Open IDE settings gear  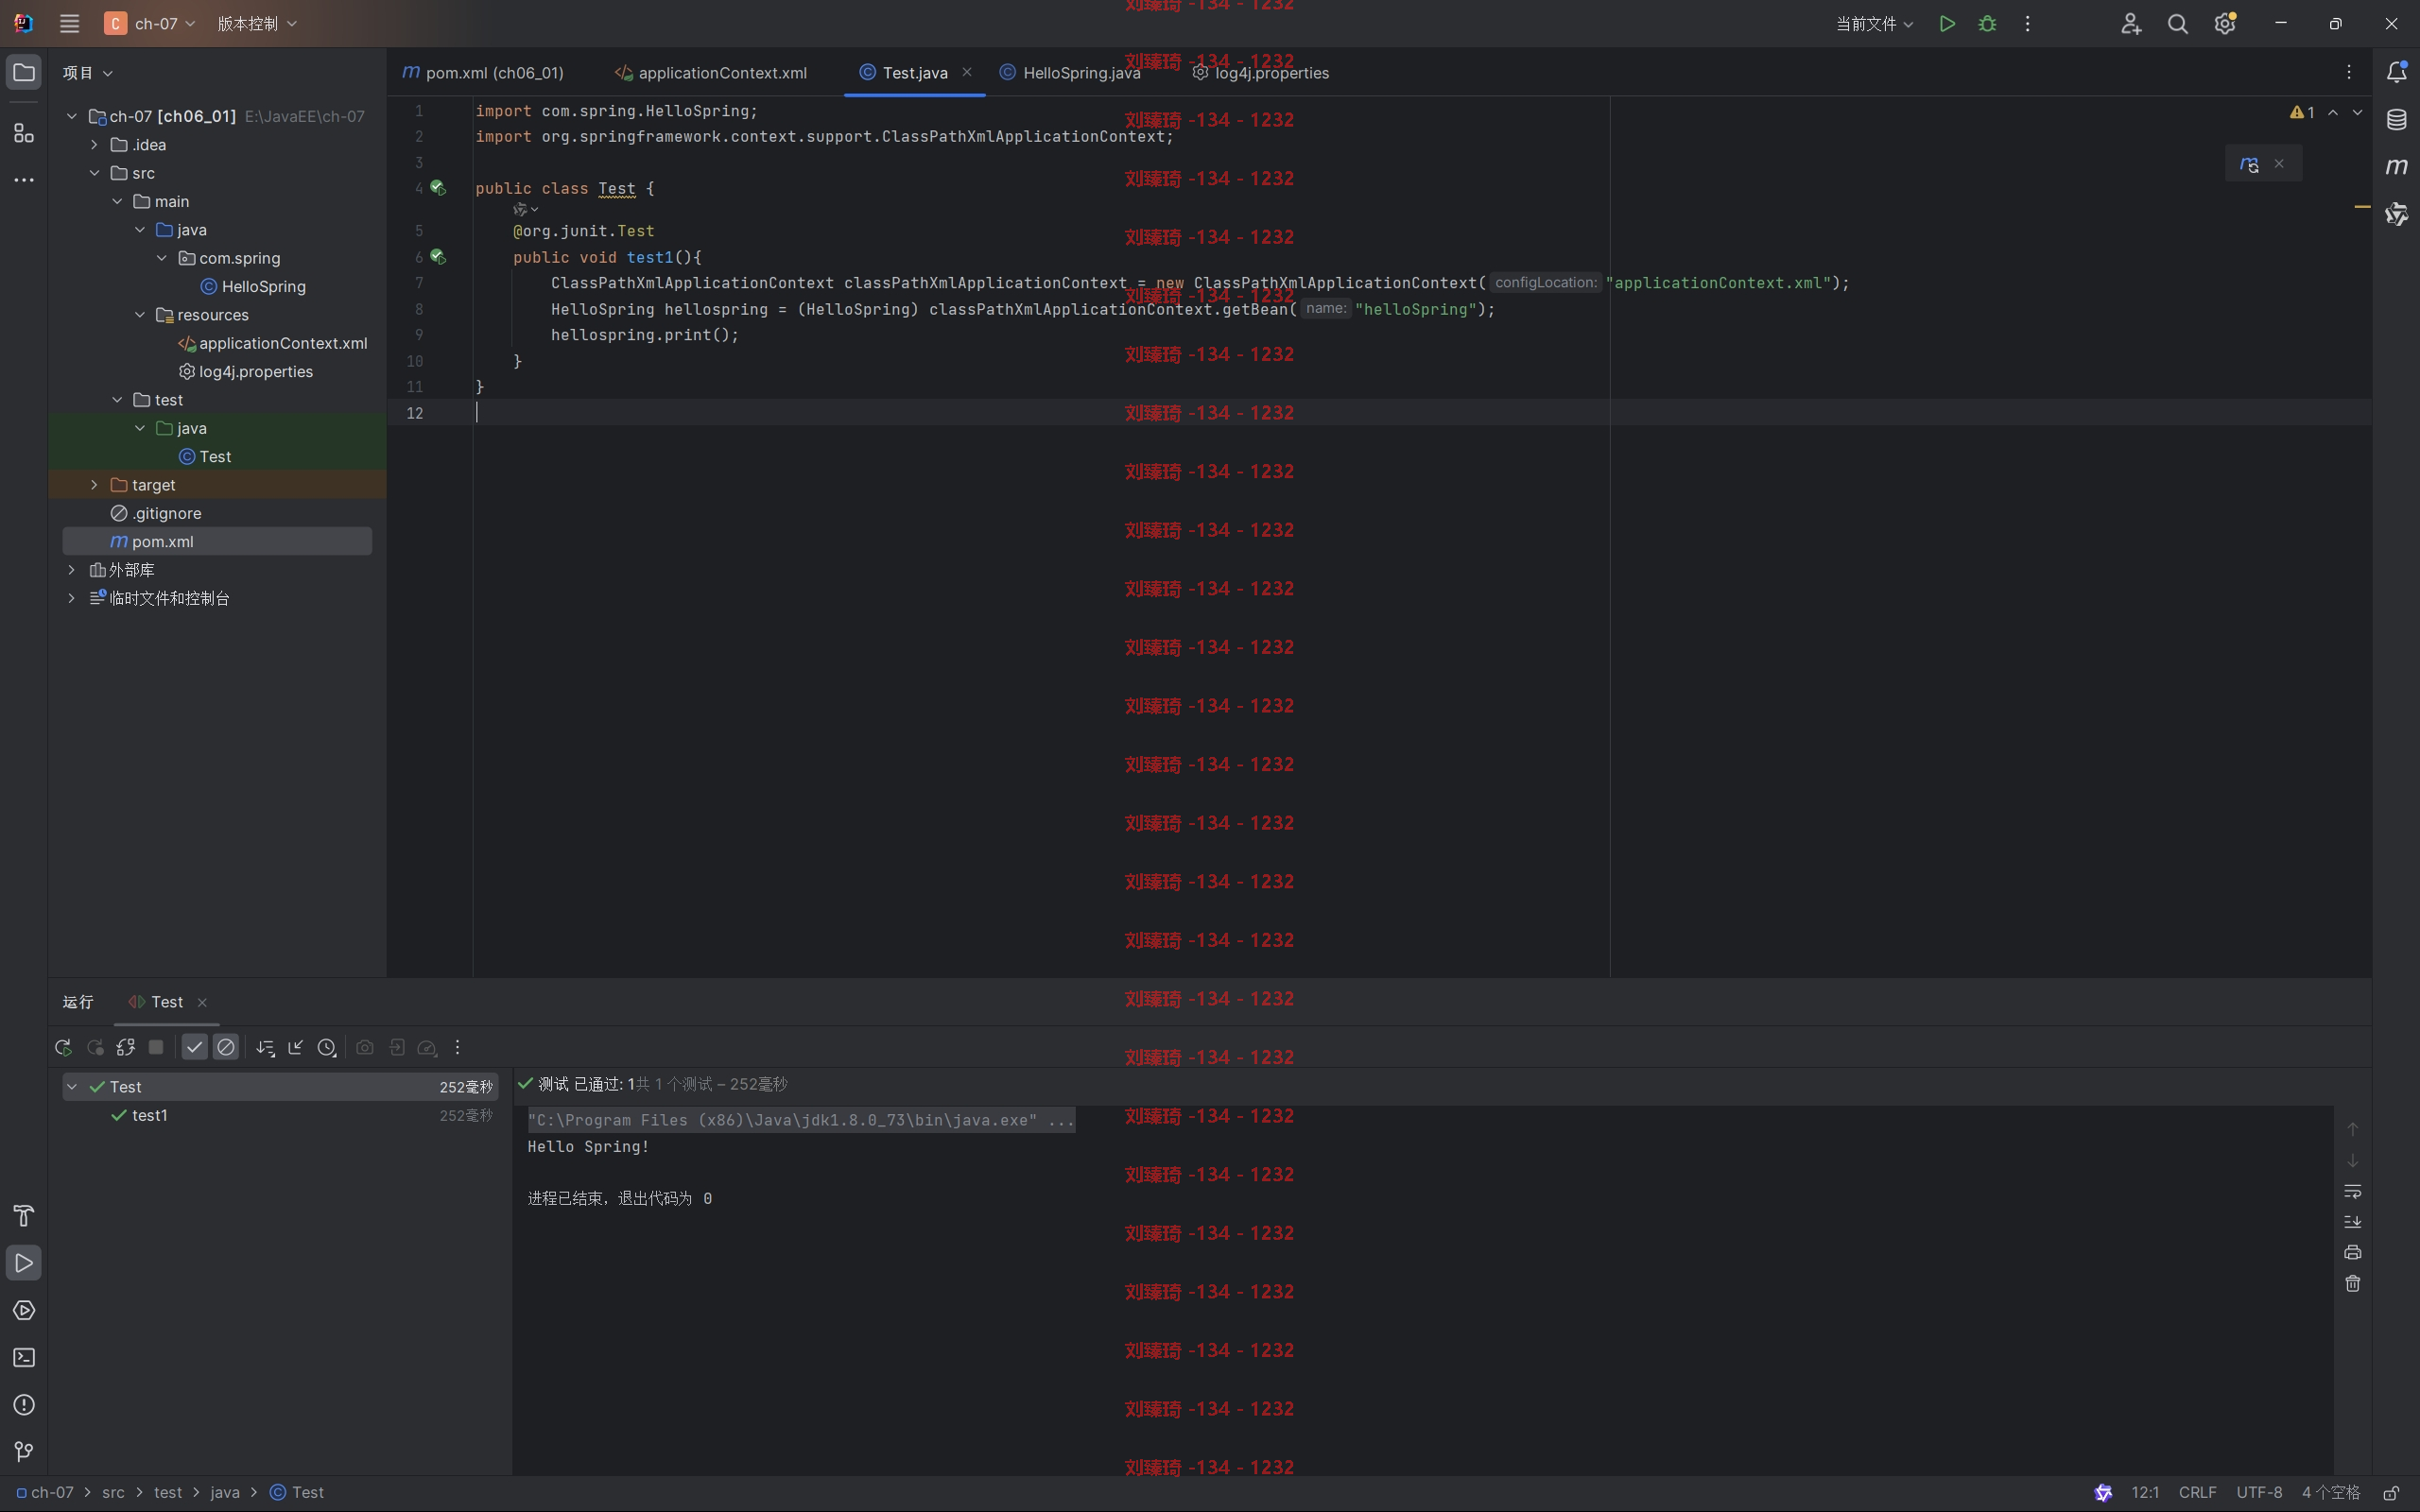(2225, 23)
